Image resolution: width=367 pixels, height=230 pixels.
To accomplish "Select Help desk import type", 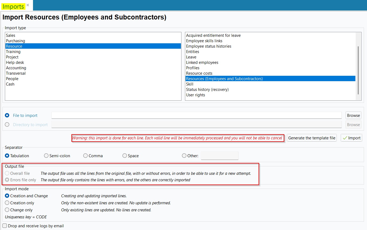I will click(15, 63).
